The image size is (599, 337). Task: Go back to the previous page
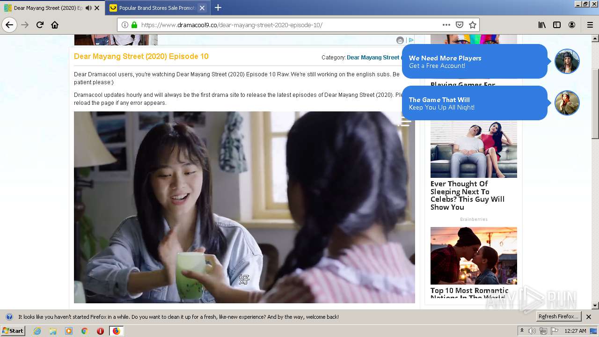pyautogui.click(x=9, y=25)
